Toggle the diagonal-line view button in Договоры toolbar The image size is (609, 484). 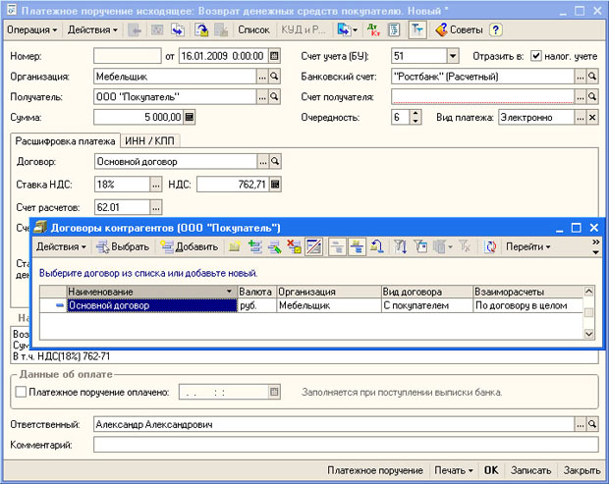(313, 246)
